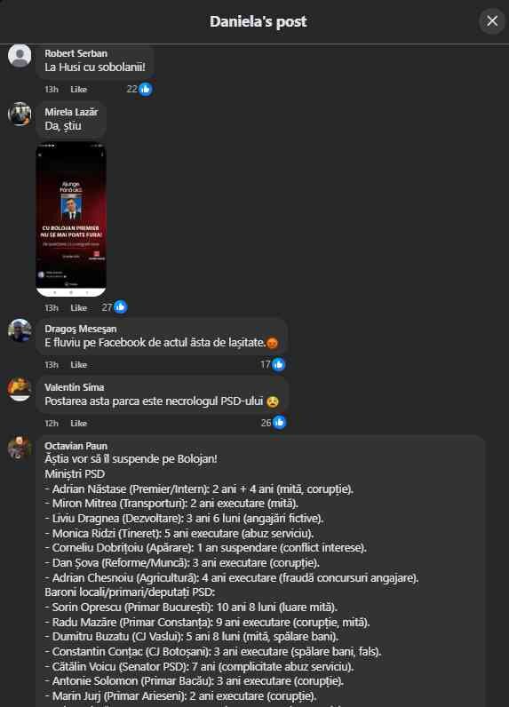Open Mirela Lazăr's name link
Viewport: 509px width, 707px height.
[71, 112]
